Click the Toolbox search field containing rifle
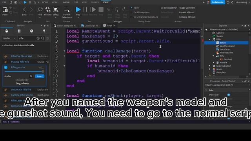 [27, 38]
